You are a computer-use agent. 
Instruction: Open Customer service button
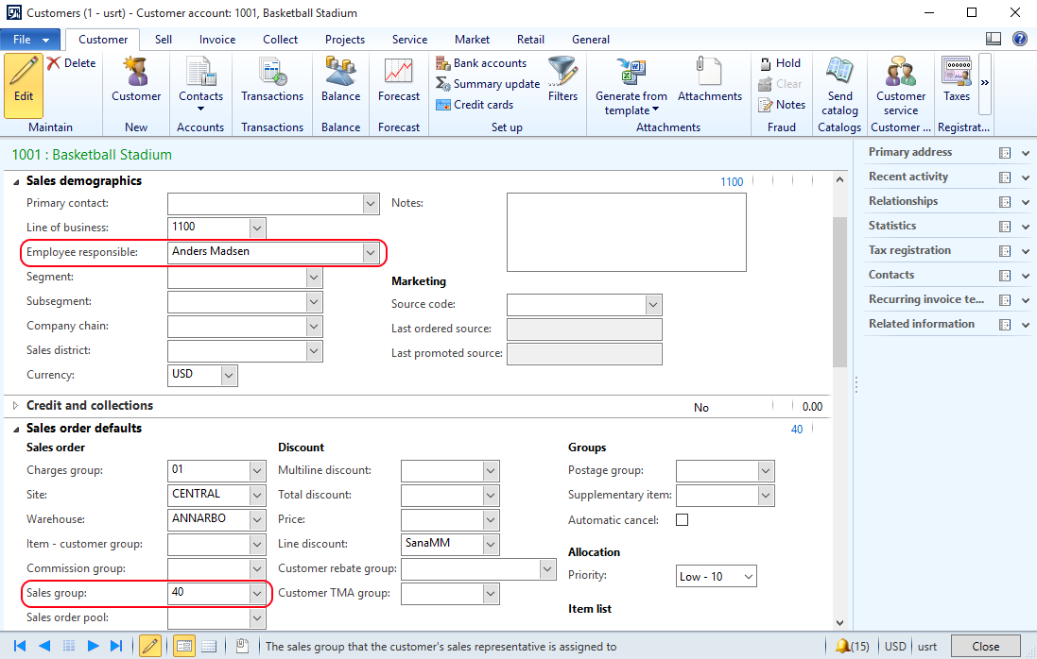point(900,86)
